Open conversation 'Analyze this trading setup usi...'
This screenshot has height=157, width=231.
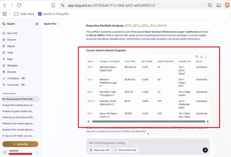click(x=18, y=105)
